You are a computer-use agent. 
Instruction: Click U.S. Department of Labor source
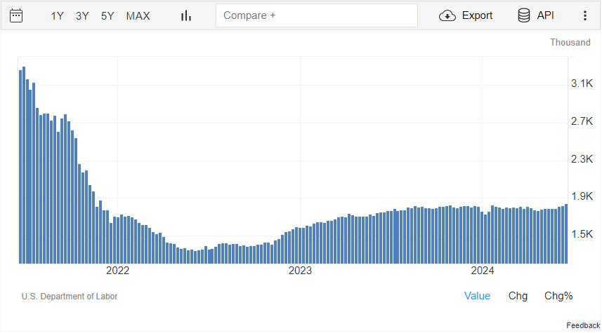(x=70, y=297)
